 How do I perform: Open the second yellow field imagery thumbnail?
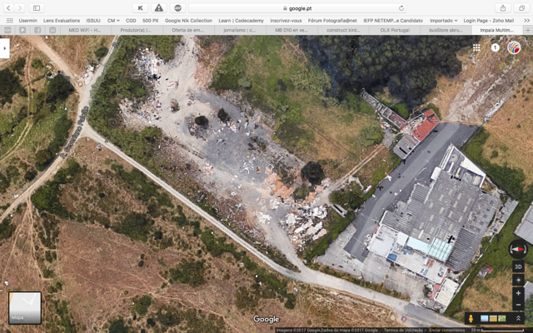pos(493,318)
